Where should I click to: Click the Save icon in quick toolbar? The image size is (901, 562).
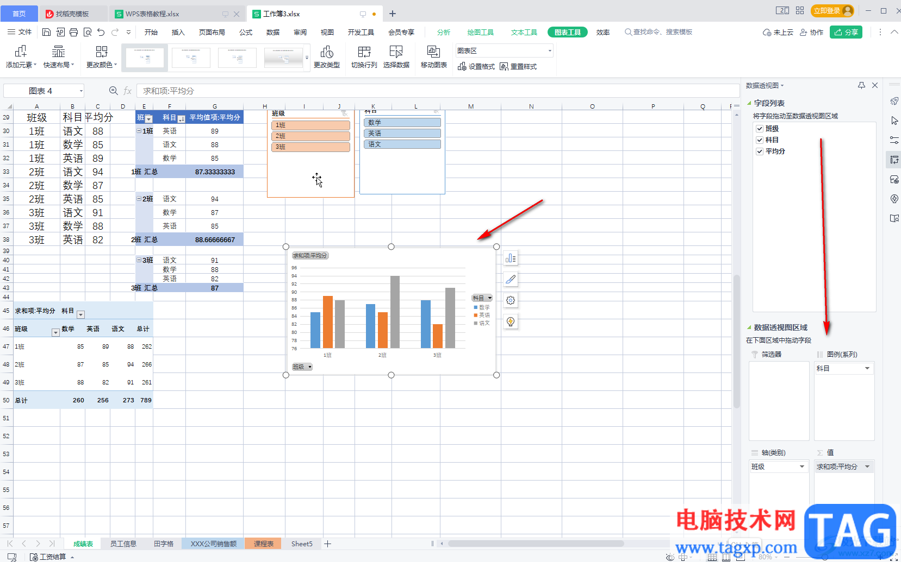tap(46, 32)
